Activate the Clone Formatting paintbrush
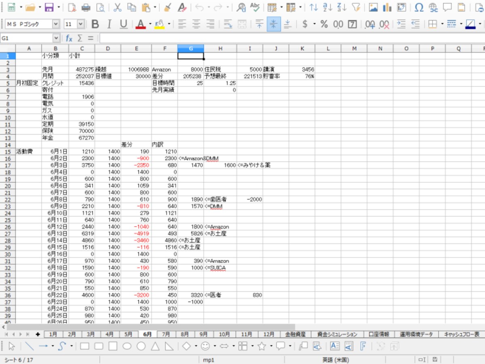Screen dimensions: 485x364 [168, 7]
